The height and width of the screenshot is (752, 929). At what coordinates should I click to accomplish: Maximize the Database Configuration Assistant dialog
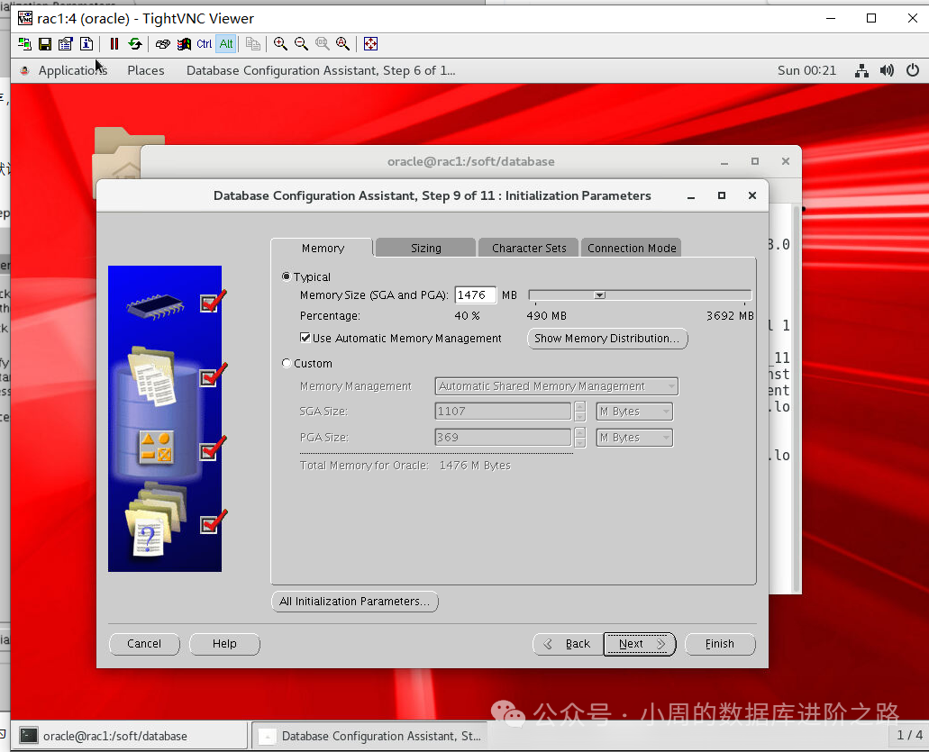tap(722, 195)
